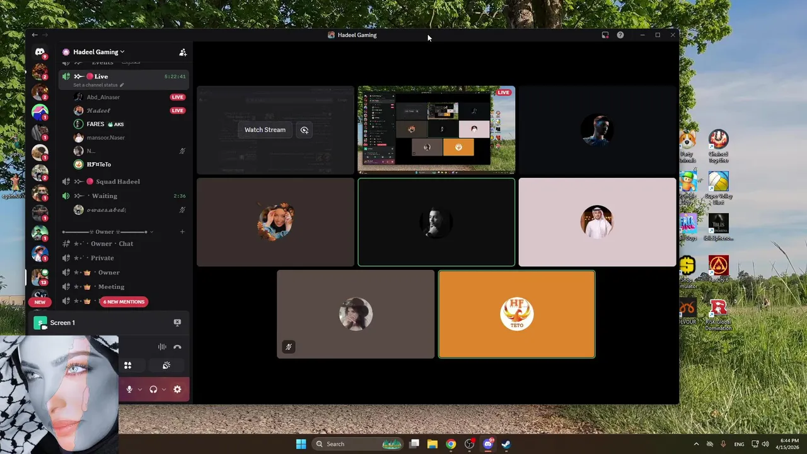The width and height of the screenshot is (807, 454).
Task: Open Super Volley Blast desktop shortcut
Action: pos(718,188)
